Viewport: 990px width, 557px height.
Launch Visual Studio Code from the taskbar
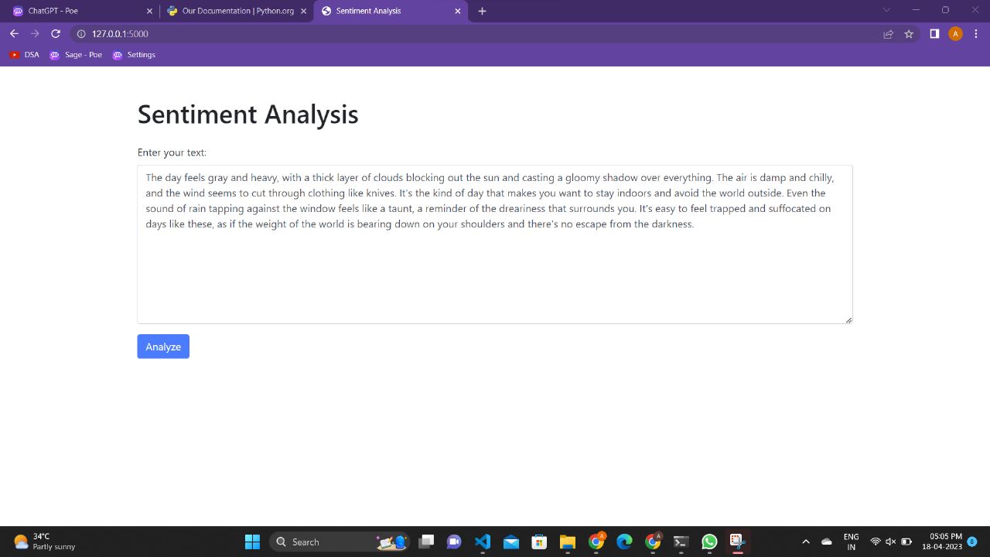click(x=482, y=542)
